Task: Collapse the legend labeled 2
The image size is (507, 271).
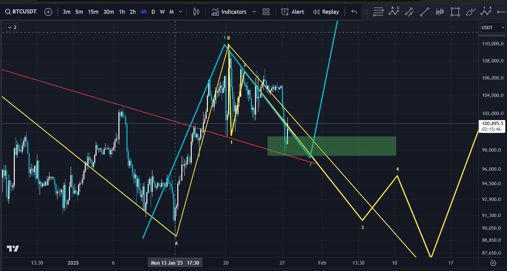Action: click(x=10, y=27)
